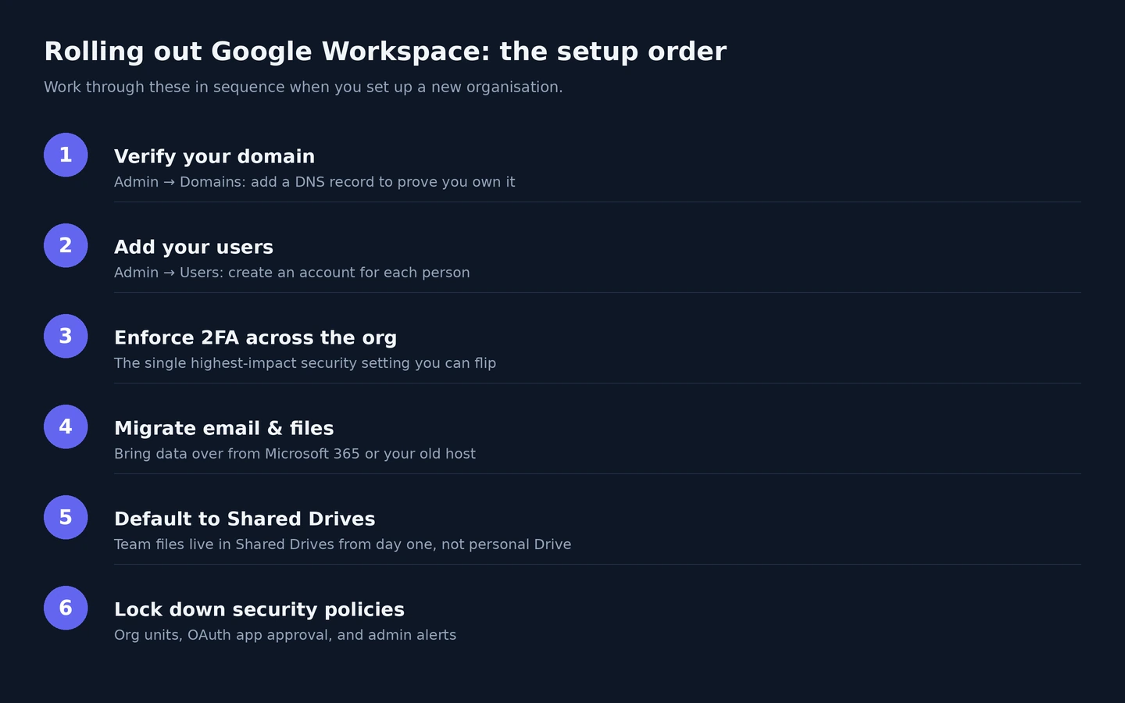Click the 'Team files live in Shared Drives' line

[342, 544]
